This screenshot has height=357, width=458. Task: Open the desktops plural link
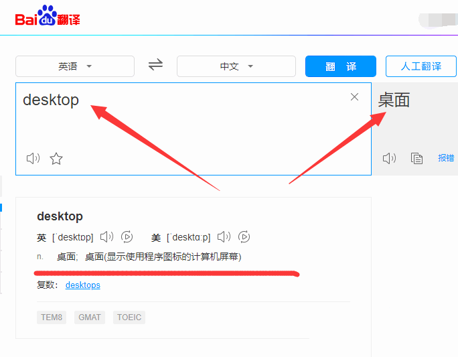tap(82, 285)
